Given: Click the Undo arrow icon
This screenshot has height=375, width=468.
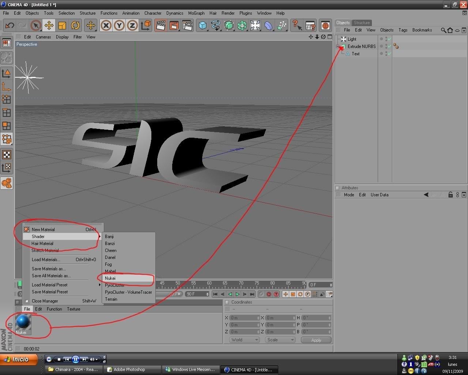Looking at the screenshot, I should [x=10, y=25].
